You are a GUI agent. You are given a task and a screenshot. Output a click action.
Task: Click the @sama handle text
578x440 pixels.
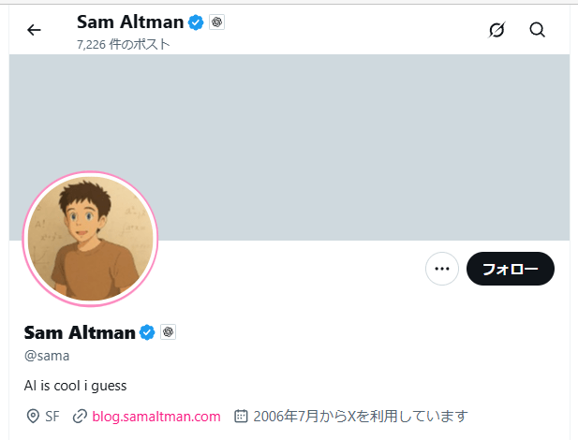coord(47,356)
